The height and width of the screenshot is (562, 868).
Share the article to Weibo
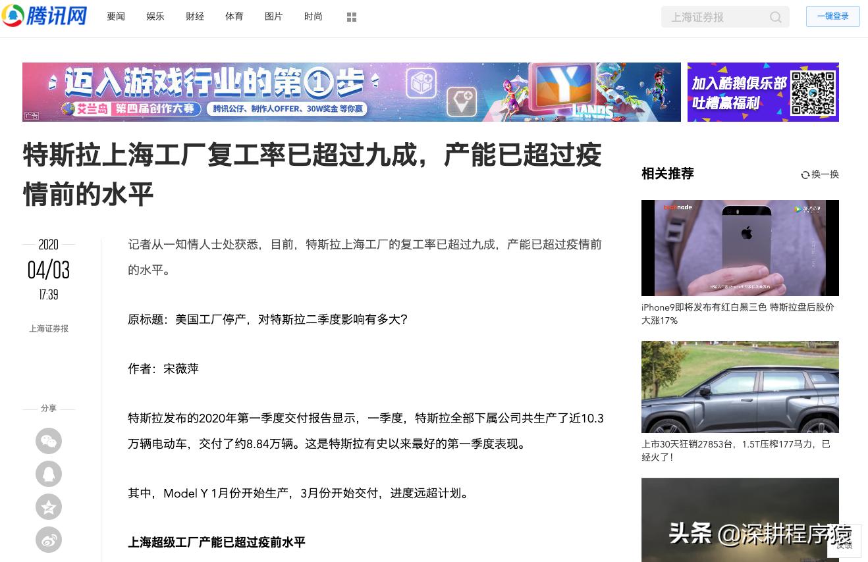click(x=49, y=540)
